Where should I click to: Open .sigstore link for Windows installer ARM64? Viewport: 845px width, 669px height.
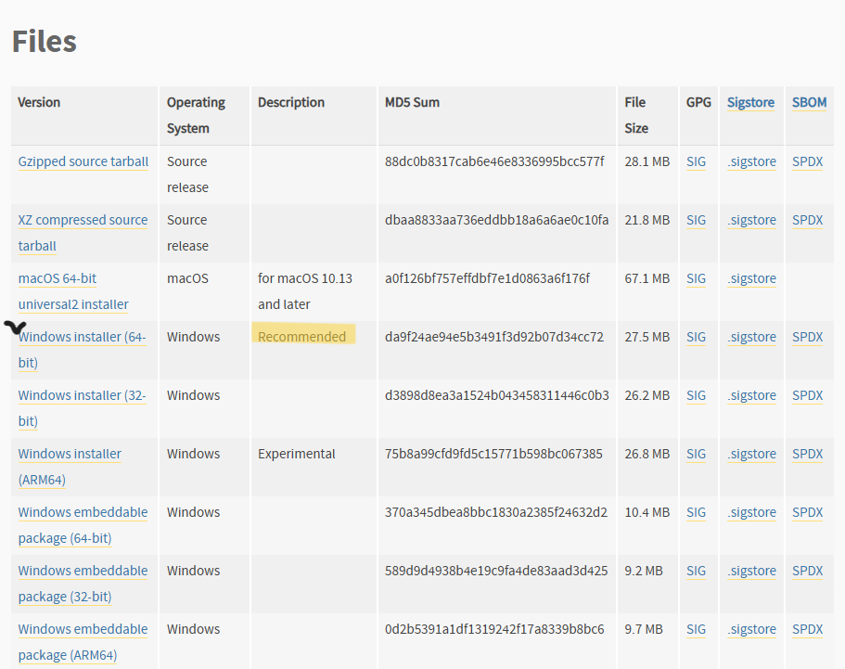751,454
